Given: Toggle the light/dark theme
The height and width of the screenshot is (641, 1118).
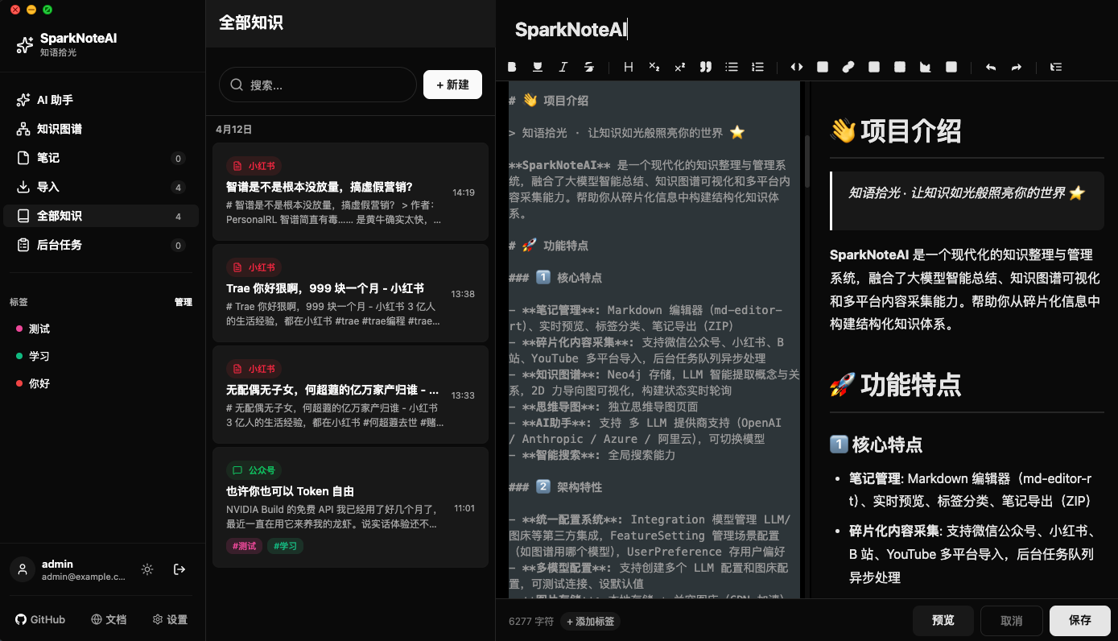Looking at the screenshot, I should point(147,569).
